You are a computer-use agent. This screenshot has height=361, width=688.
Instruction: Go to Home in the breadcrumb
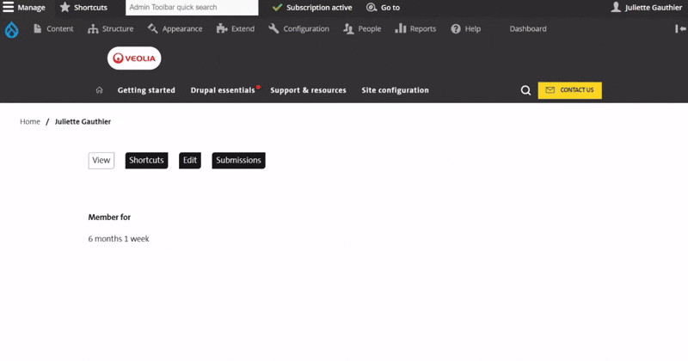pyautogui.click(x=30, y=121)
